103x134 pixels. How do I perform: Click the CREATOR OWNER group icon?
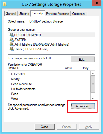coord(12,35)
